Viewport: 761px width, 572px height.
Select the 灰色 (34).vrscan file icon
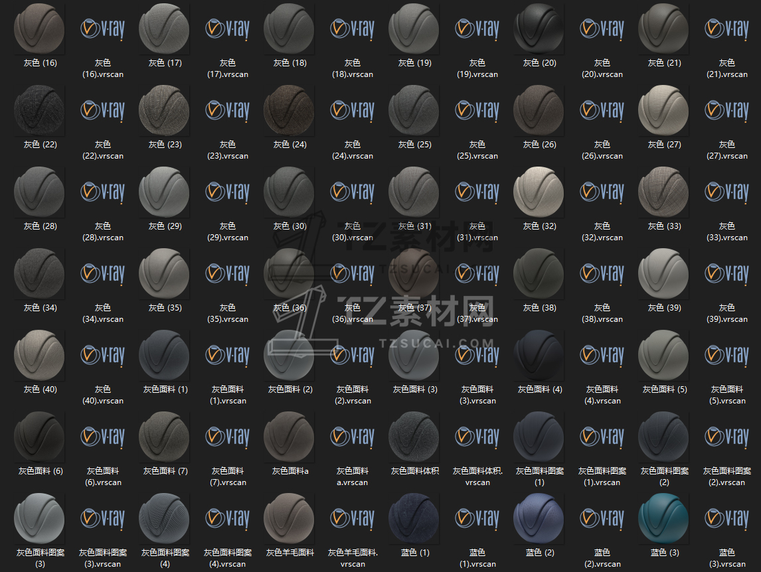pos(102,273)
